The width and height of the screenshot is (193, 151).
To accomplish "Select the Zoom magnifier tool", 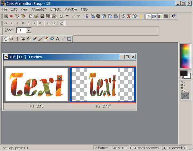I will coord(12,39).
